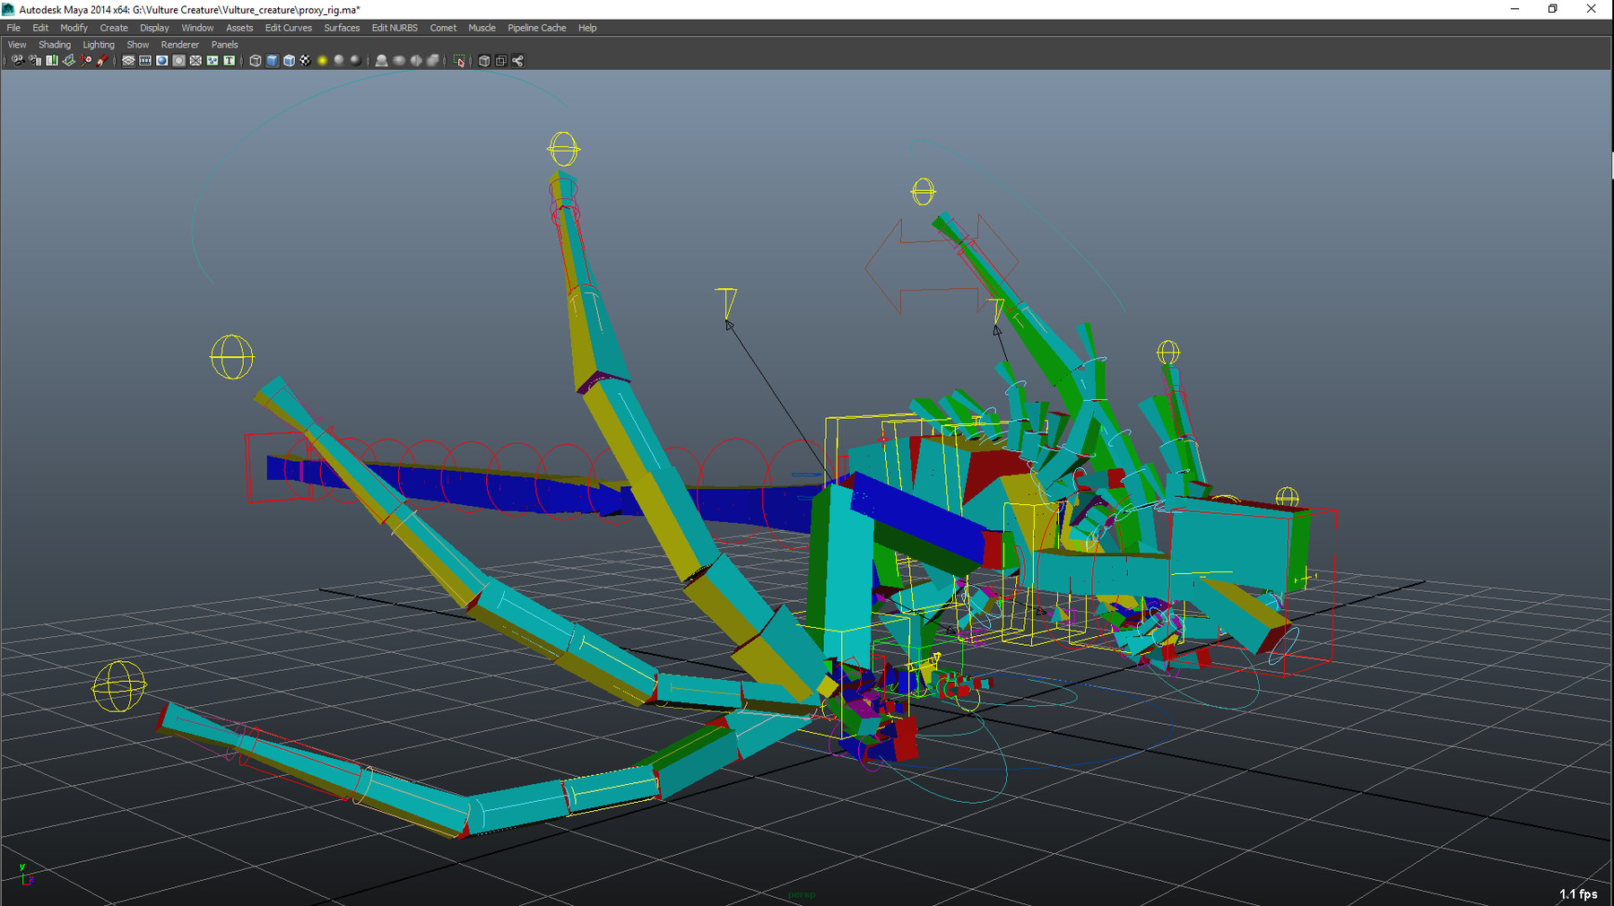Toggle the Film Gate display
The width and height of the screenshot is (1614, 906).
pyautogui.click(x=145, y=61)
